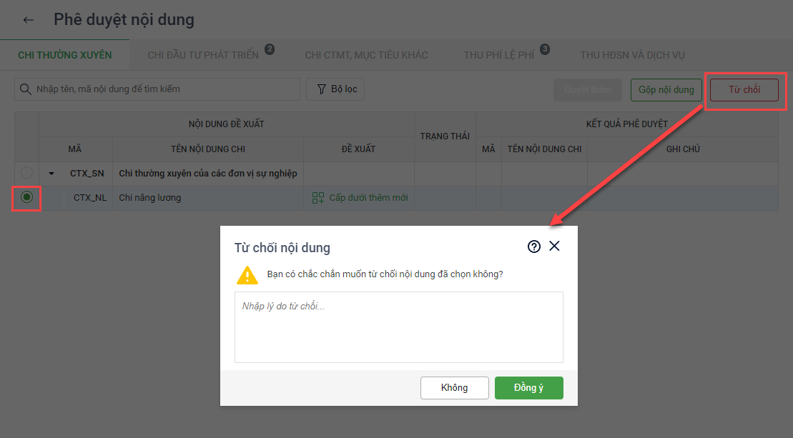Click the Gộp nội dung button
This screenshot has height=438, width=793.
tap(666, 90)
